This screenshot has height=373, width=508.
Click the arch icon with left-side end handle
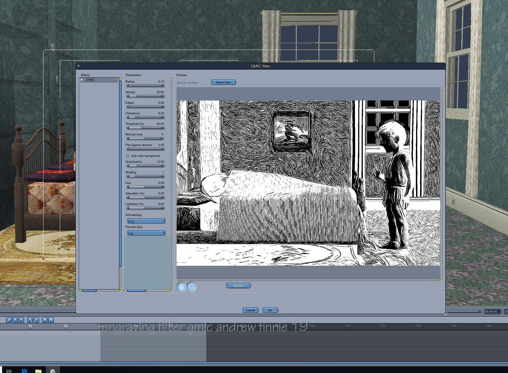coord(36,320)
